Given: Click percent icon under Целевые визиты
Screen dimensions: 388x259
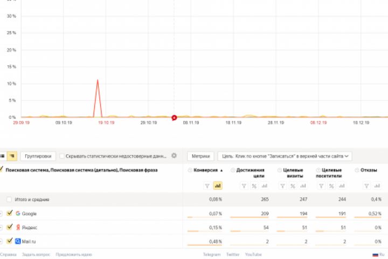Looking at the screenshot, I should point(293,186).
